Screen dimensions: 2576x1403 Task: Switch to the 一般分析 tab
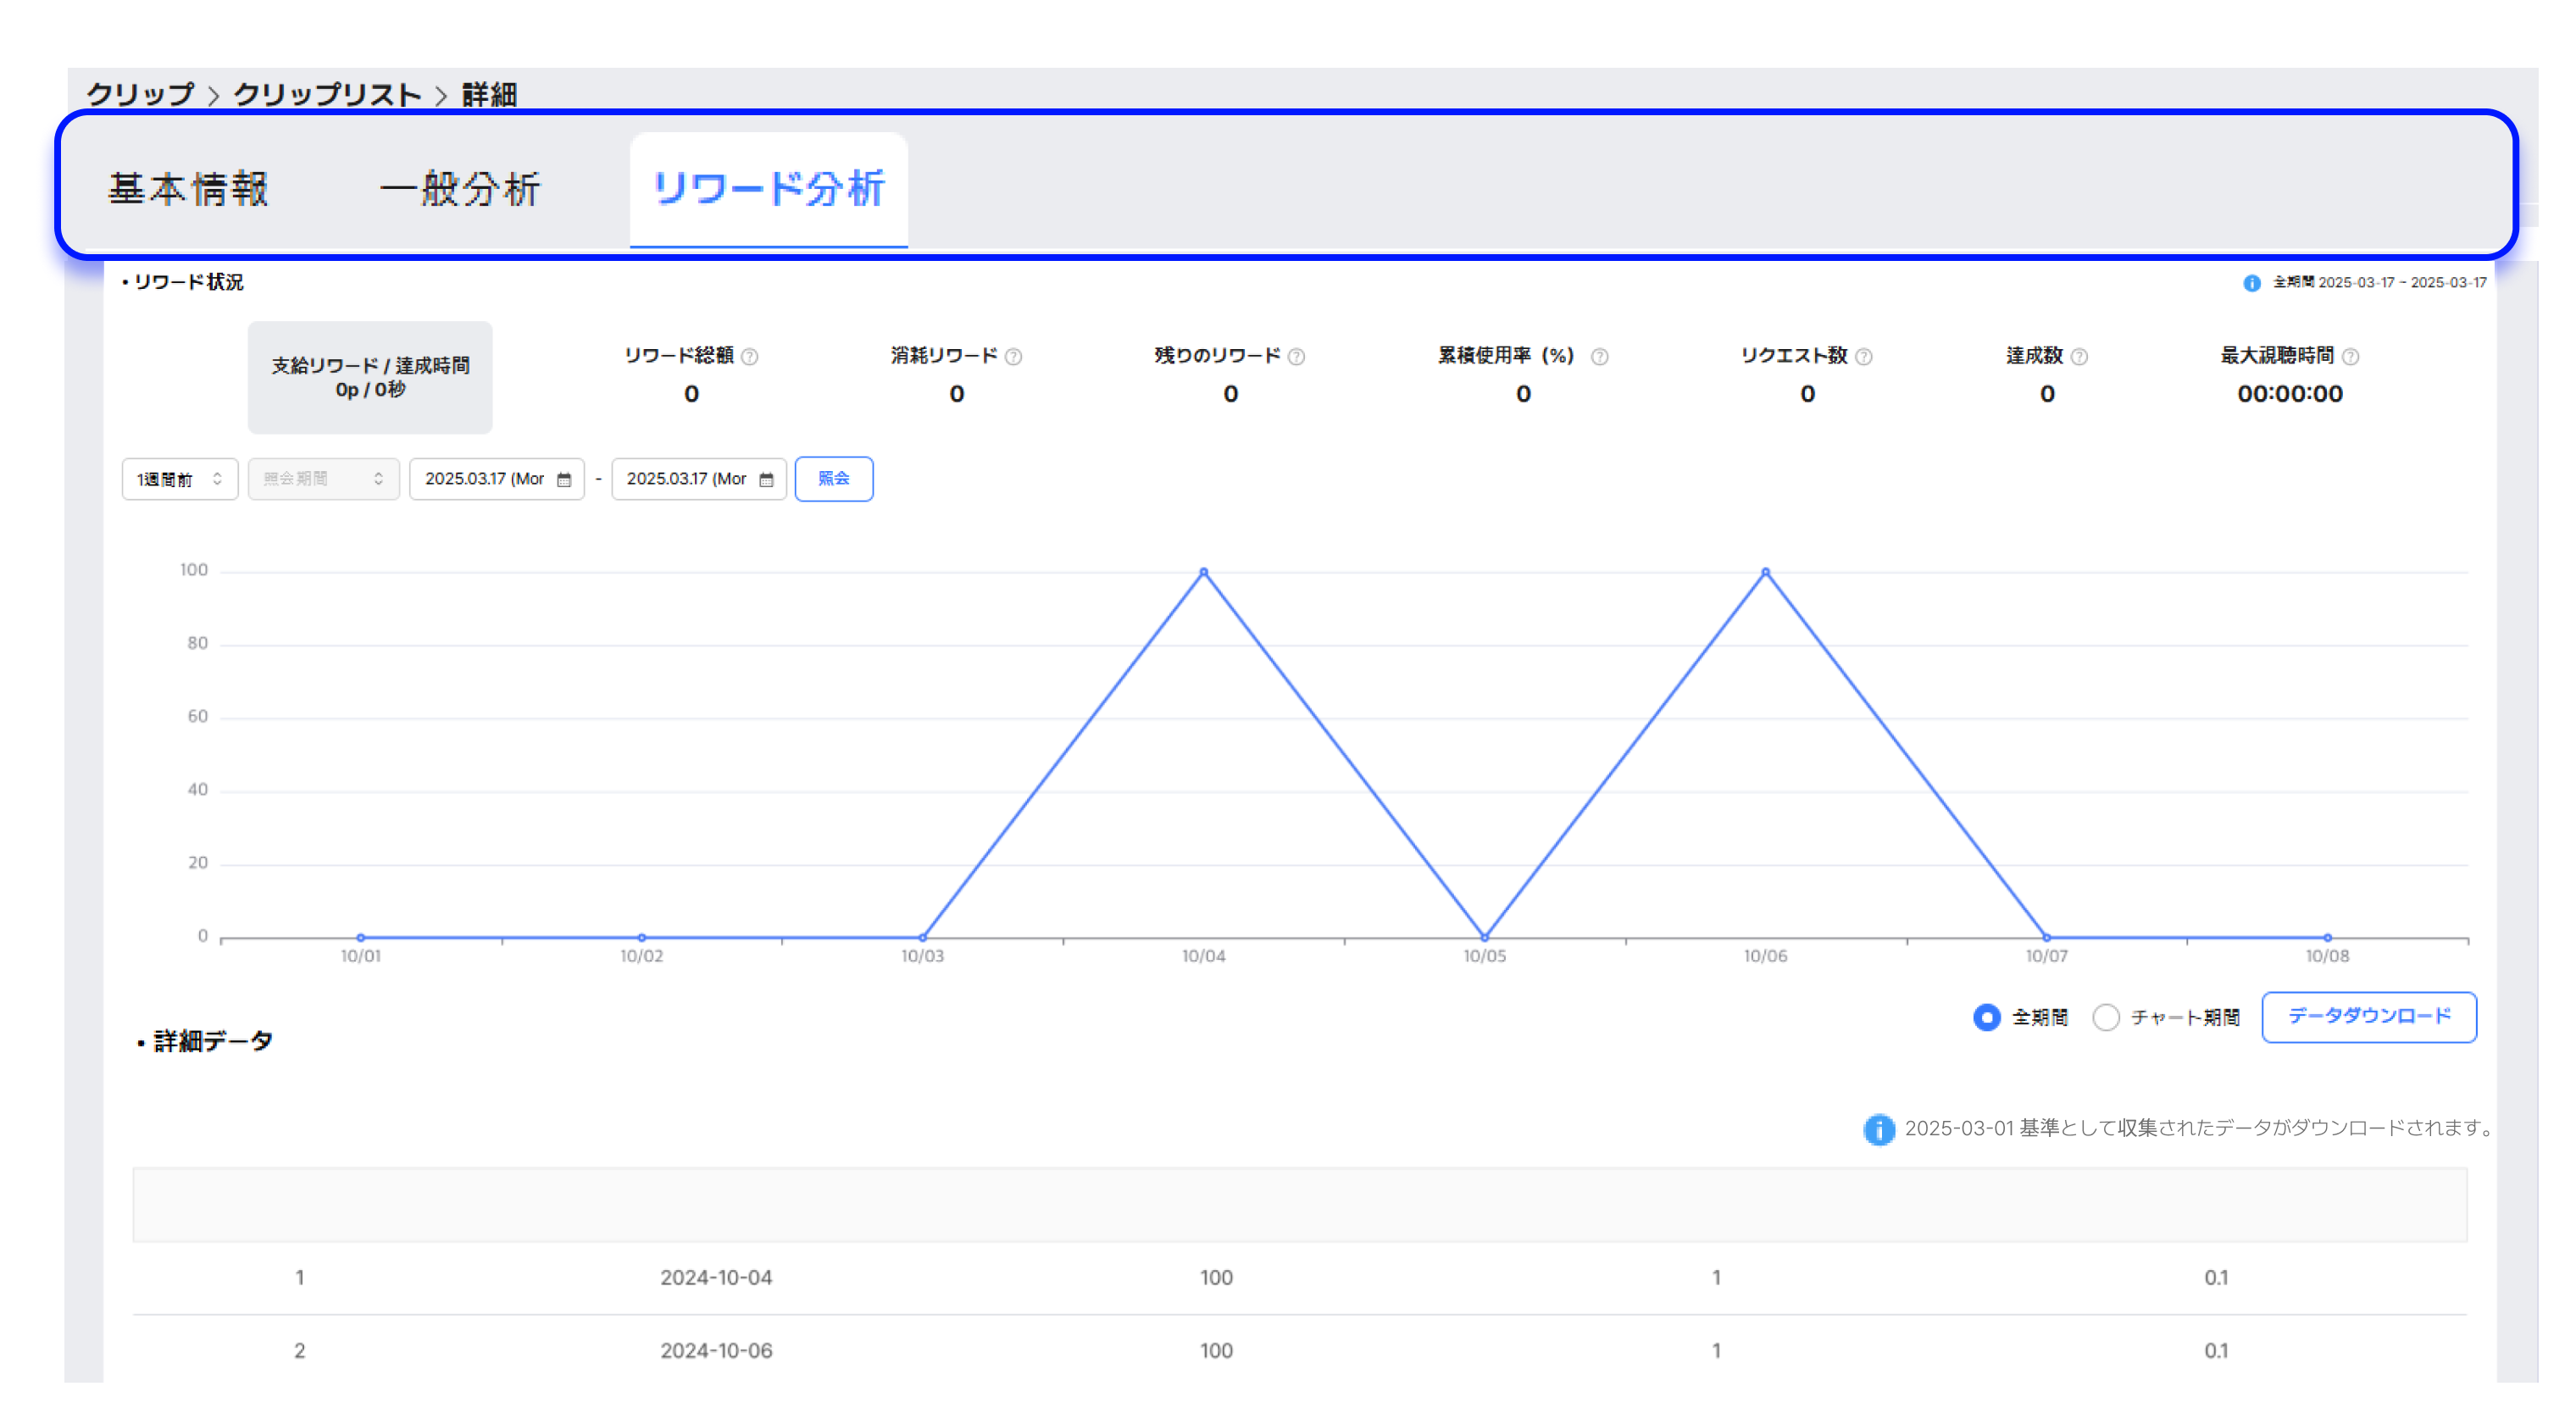click(x=460, y=190)
